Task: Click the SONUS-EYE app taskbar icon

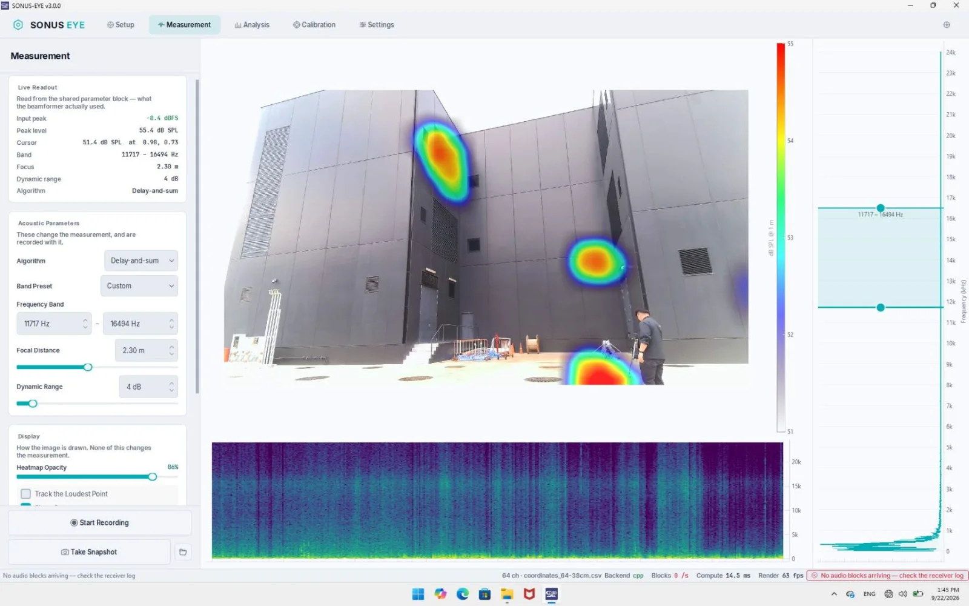Action: [551, 594]
